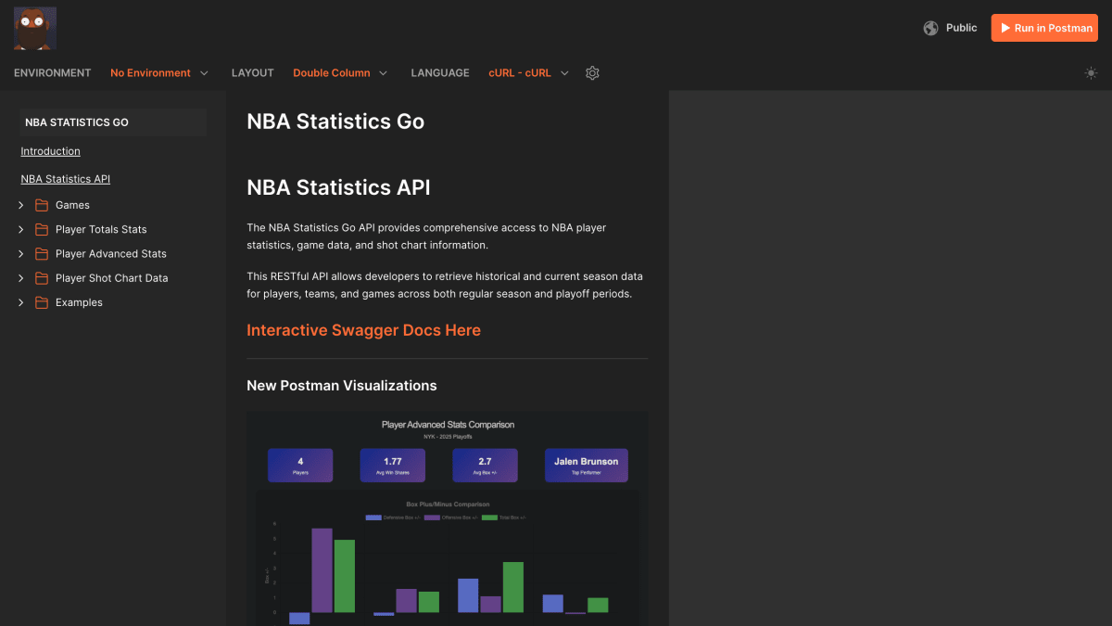1112x626 pixels.
Task: Select the Examples folder label
Action: click(x=79, y=302)
